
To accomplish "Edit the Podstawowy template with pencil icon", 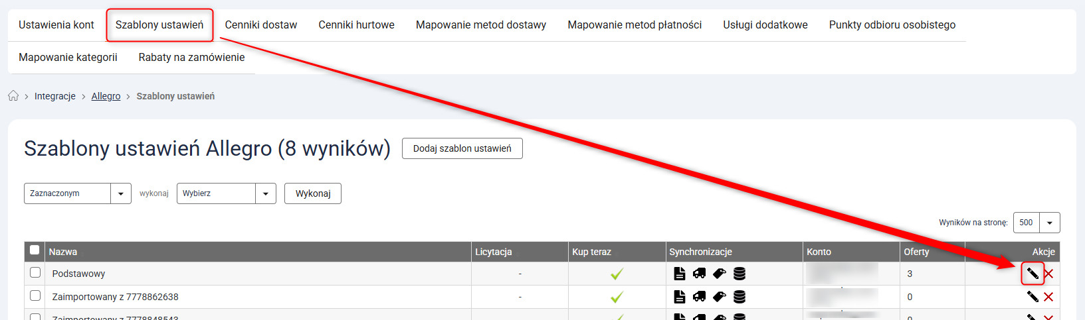I will [x=1033, y=274].
